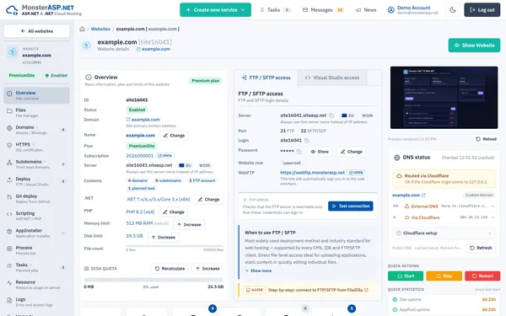The height and width of the screenshot is (316, 506).
Task: Click the File count progress bar
Action: point(175,246)
